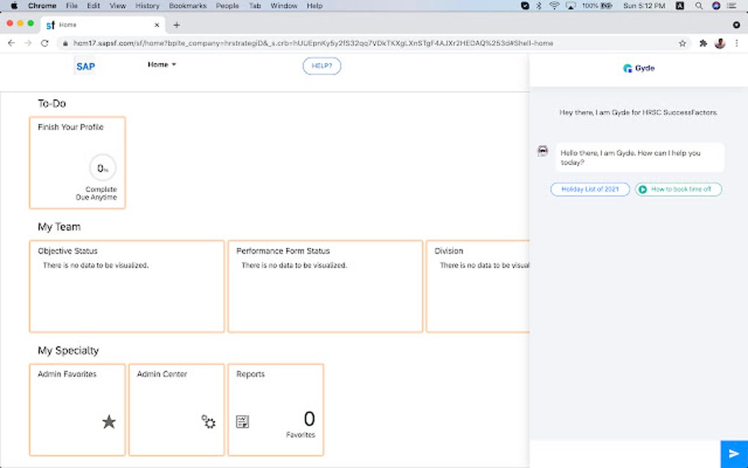Screen dimensions: 748x468
Task: Click the bookmark star in the address bar
Action: [x=683, y=43]
